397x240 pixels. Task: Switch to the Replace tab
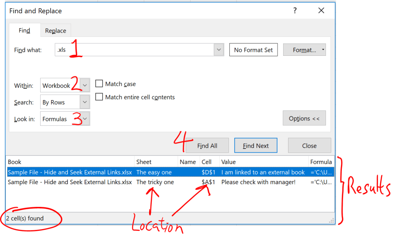[56, 31]
